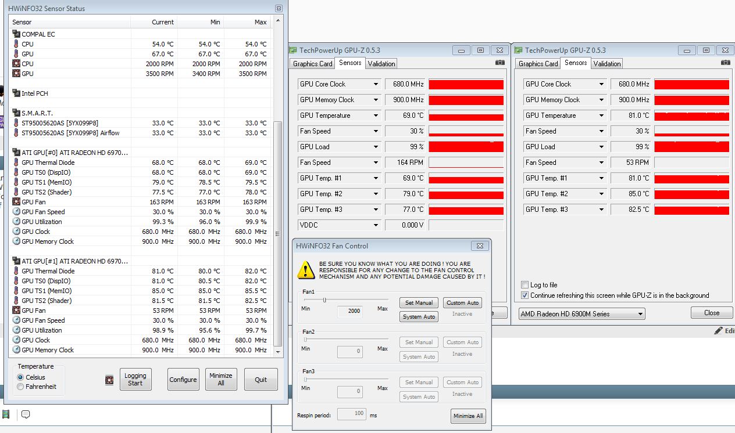
Task: Click System Auto for Fan1
Action: (419, 317)
